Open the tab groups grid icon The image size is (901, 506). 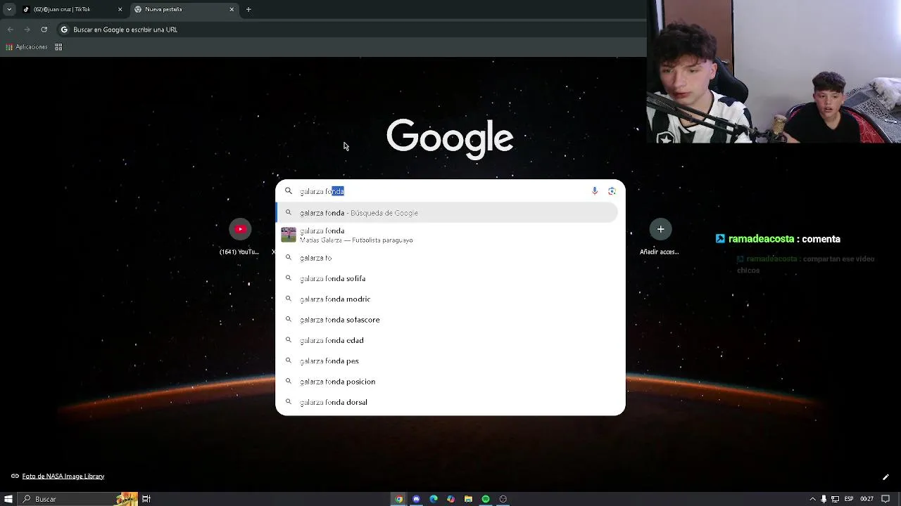58,47
